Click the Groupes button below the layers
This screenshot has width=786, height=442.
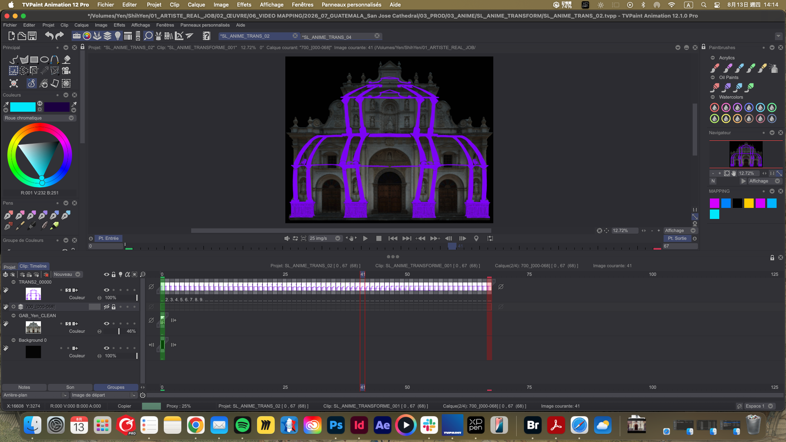pyautogui.click(x=116, y=388)
